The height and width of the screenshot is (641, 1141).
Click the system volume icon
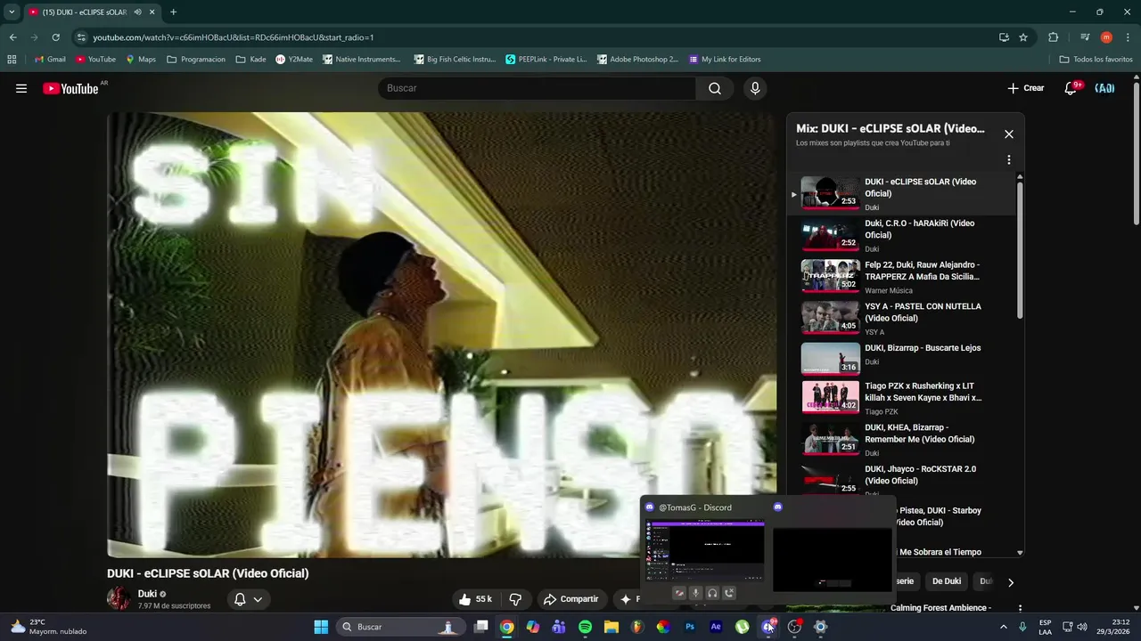(1081, 627)
